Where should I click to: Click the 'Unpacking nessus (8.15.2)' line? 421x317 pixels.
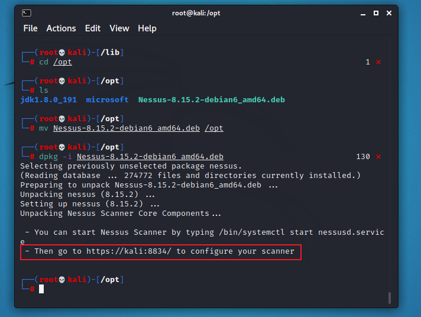pos(88,195)
